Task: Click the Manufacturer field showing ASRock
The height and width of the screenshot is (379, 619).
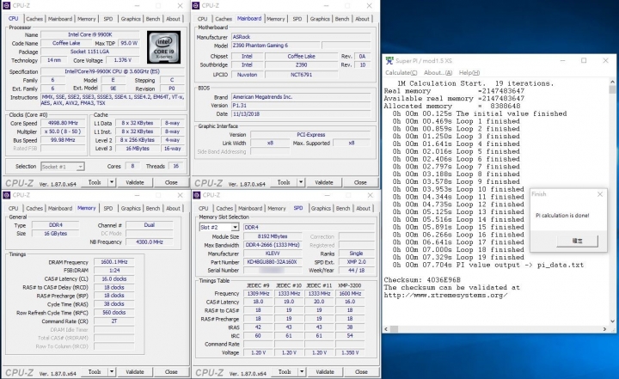Action: point(301,37)
